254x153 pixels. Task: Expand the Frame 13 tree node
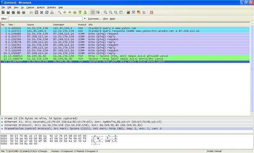tap(2, 118)
